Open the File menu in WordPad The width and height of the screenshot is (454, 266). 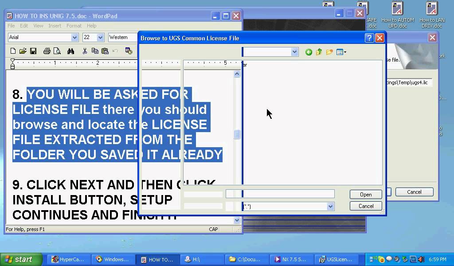pyautogui.click(x=11, y=26)
